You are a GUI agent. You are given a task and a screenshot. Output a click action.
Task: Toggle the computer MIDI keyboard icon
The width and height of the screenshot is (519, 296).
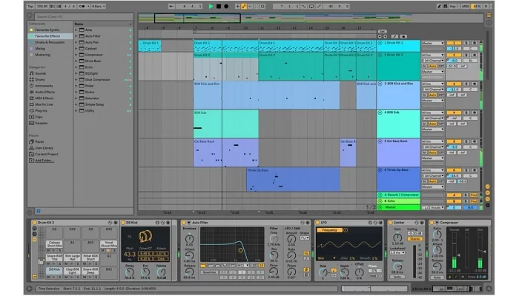click(x=446, y=6)
